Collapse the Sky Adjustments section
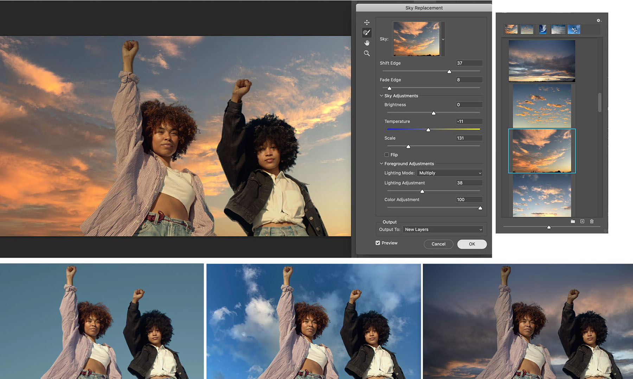The width and height of the screenshot is (633, 379). (381, 96)
